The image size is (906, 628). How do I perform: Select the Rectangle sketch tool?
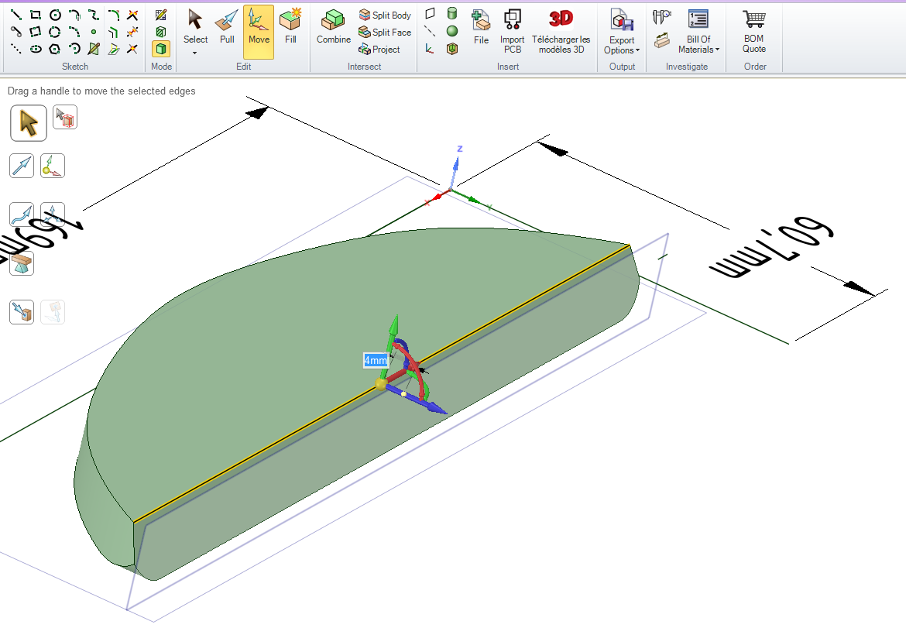click(x=35, y=15)
